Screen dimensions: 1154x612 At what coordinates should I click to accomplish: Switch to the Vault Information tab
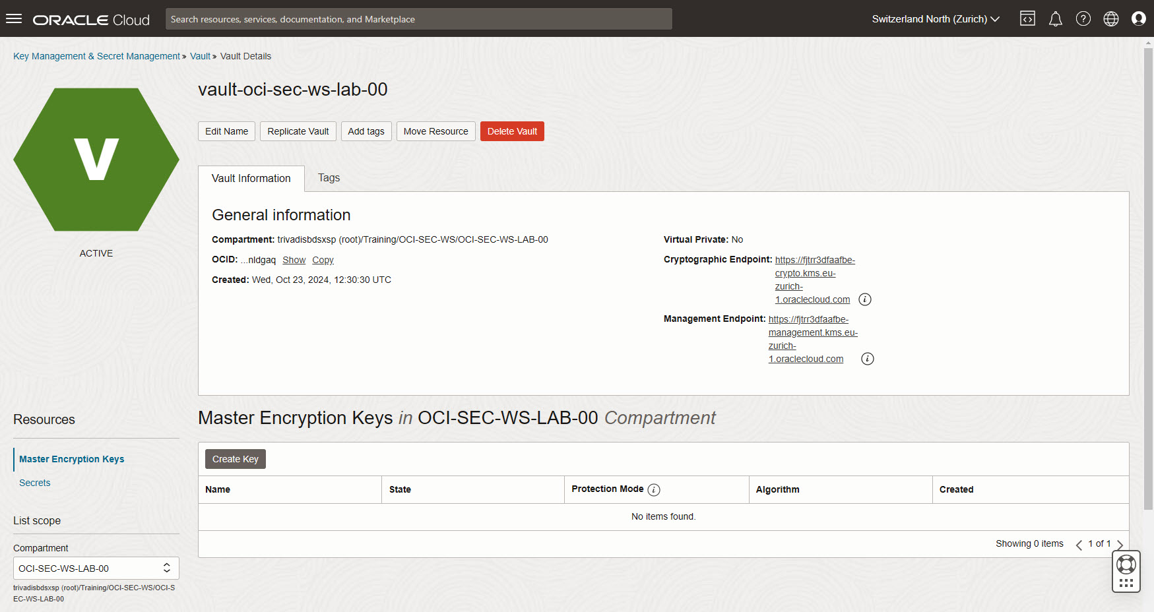(251, 178)
